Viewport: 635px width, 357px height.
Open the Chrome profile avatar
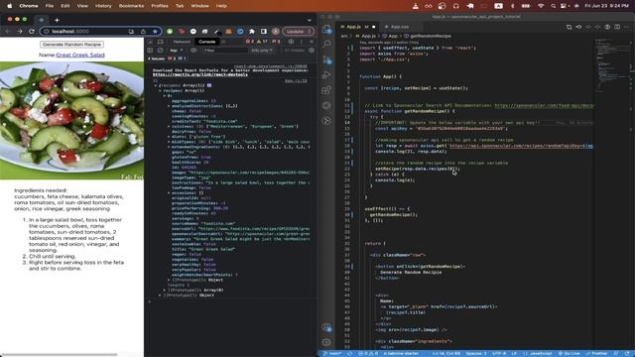point(276,31)
